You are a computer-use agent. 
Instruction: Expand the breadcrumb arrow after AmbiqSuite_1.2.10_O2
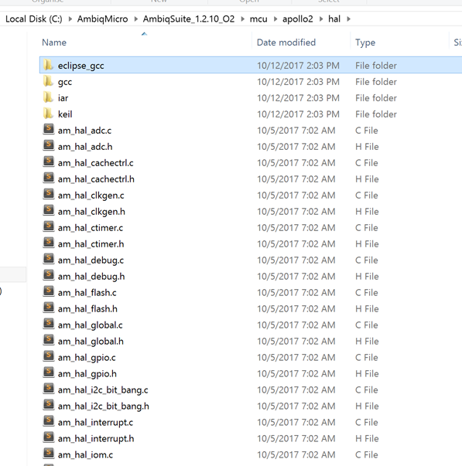(x=242, y=19)
